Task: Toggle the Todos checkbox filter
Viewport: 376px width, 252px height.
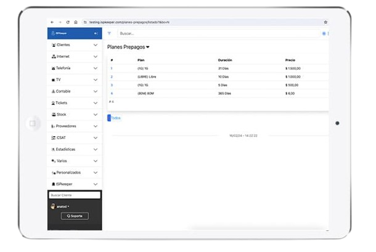Action: pos(109,118)
